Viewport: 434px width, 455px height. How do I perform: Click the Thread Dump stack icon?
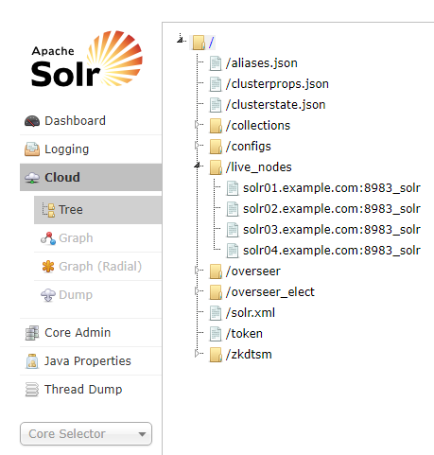click(x=32, y=390)
